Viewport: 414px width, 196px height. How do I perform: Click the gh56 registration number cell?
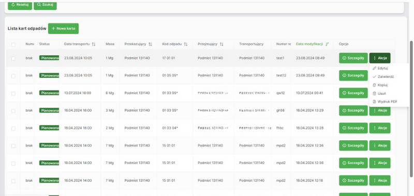tap(280, 110)
